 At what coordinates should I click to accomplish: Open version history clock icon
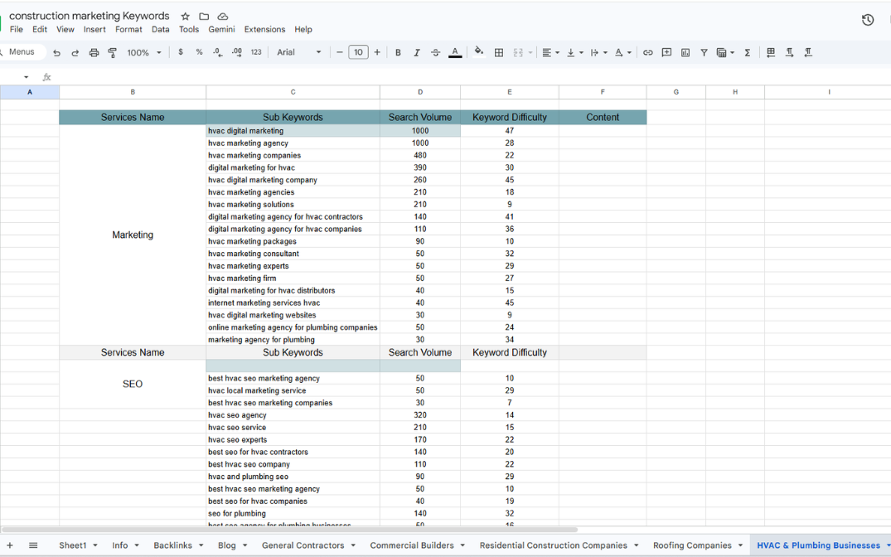click(868, 20)
